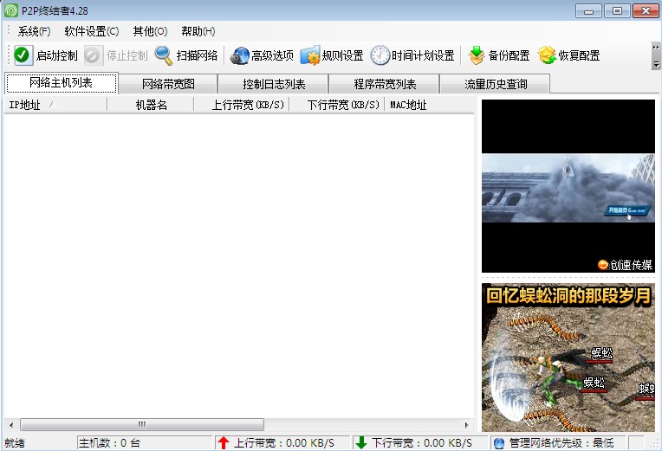This screenshot has width=662, height=451.
Task: Switch to the 网络带宽图 tab
Action: tap(168, 84)
